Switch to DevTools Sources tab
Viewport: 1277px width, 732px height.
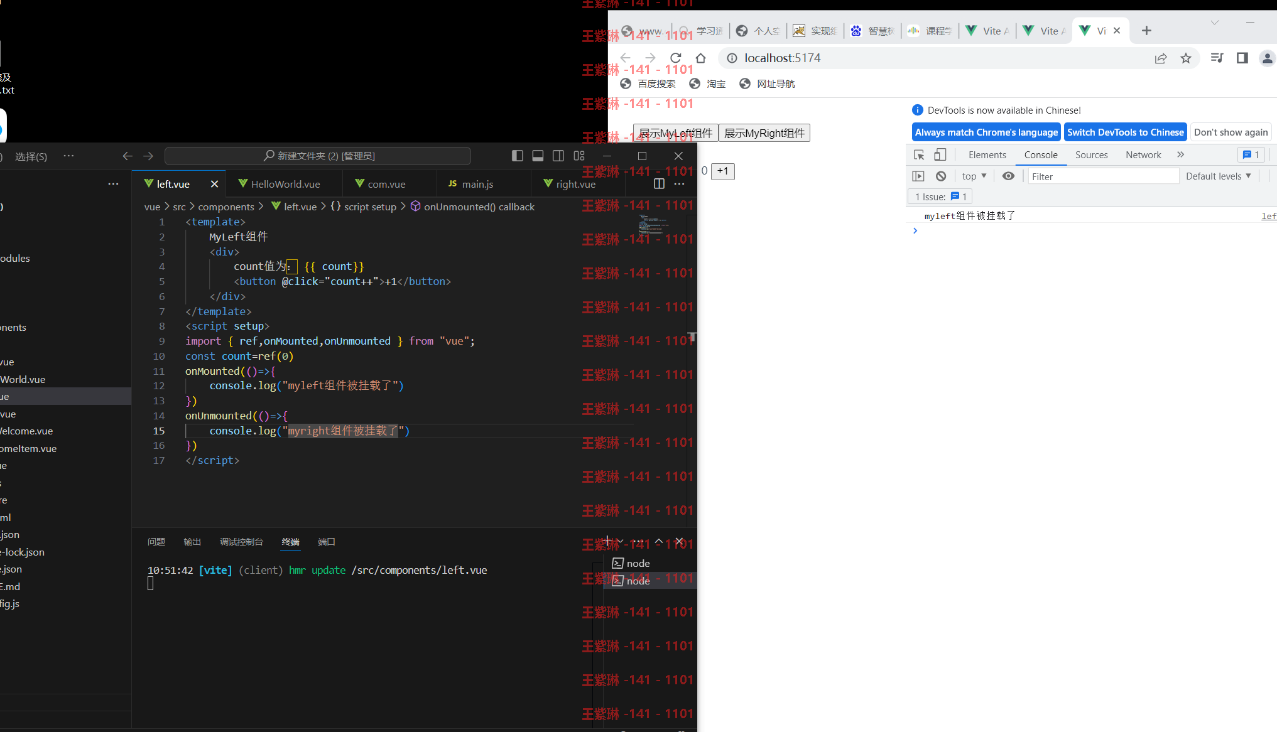[x=1091, y=155]
